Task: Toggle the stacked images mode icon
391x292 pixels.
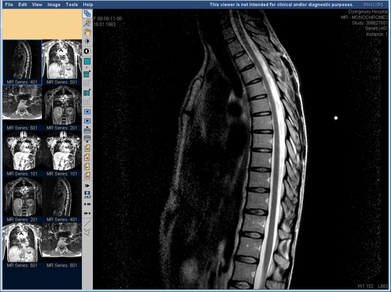Action: pos(87,13)
